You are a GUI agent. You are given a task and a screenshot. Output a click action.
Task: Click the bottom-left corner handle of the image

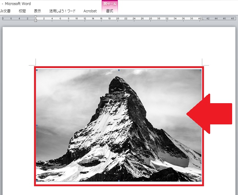37,181
